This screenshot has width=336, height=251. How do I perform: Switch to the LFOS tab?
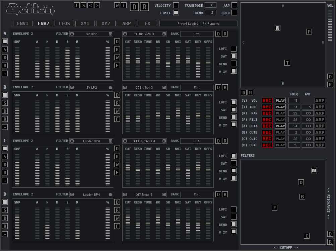click(64, 23)
